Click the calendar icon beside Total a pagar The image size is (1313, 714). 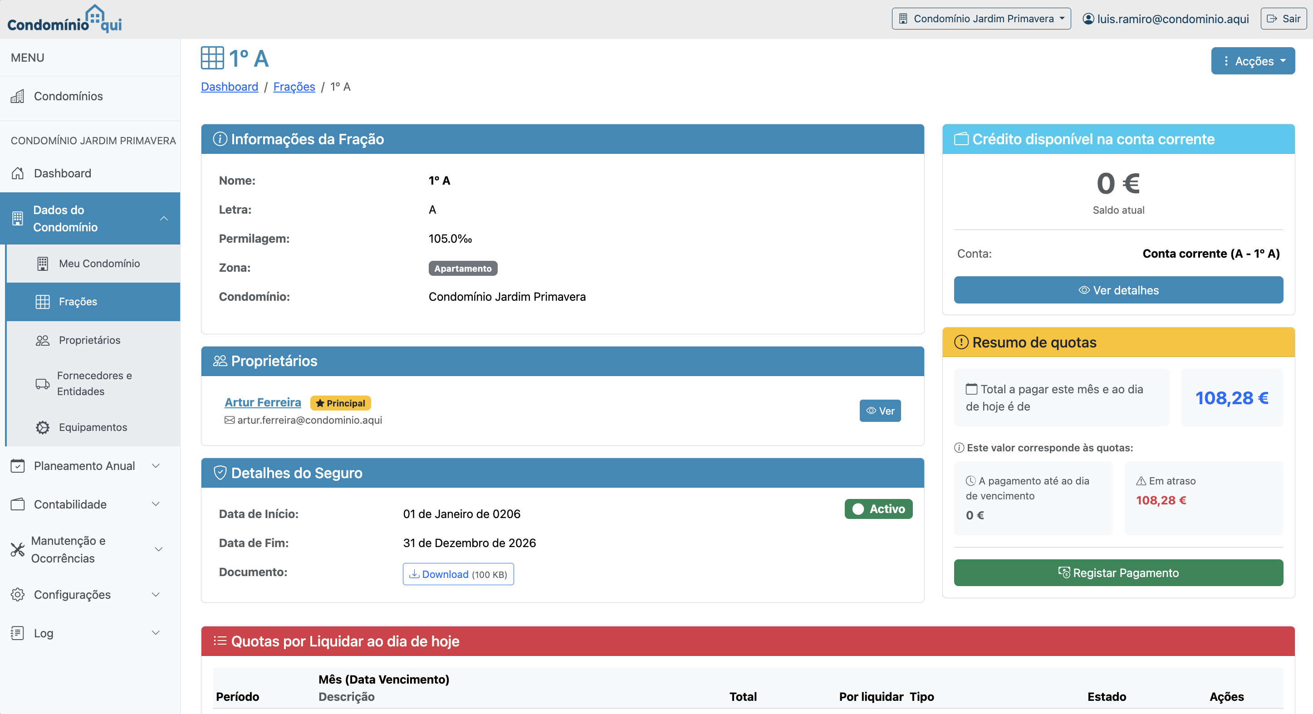click(971, 389)
